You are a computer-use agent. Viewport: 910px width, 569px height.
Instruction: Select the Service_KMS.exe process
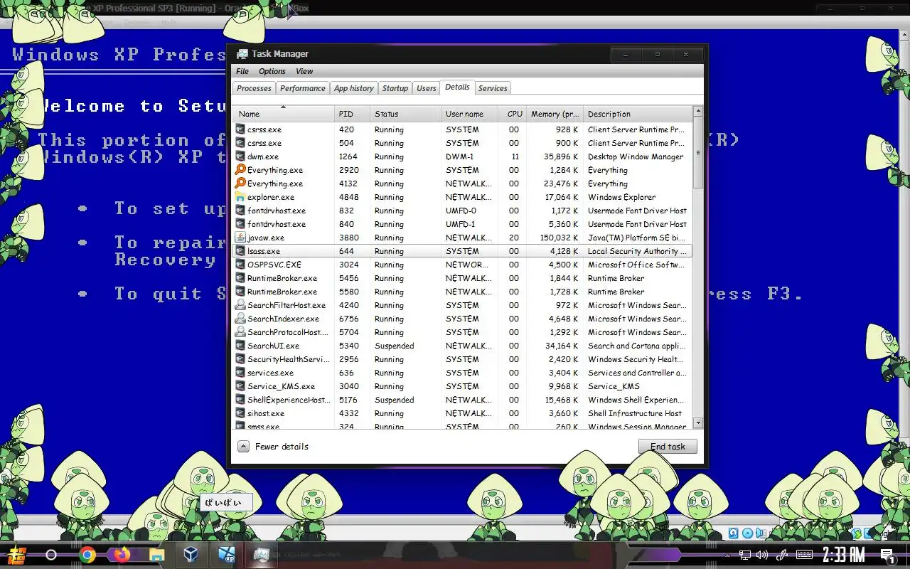[x=462, y=386]
